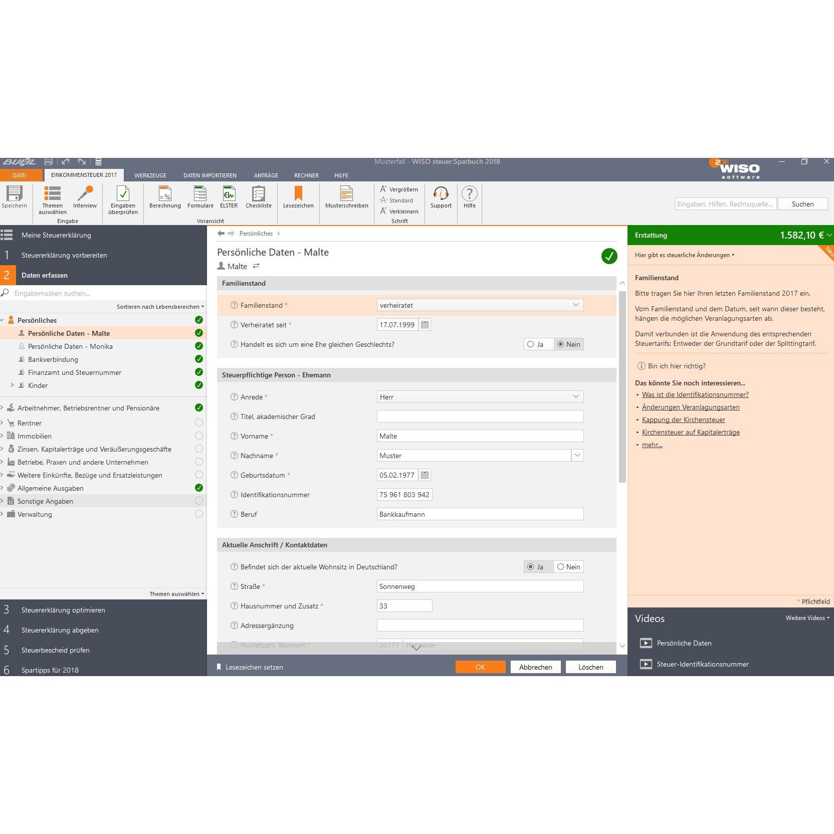This screenshot has height=834, width=834.
Task: Open the DATEN IMPORTIEREN tab
Action: click(210, 175)
